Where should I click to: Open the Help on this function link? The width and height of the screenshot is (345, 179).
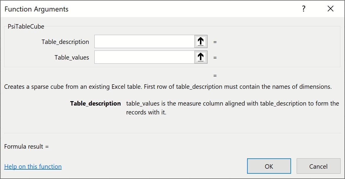click(x=33, y=167)
